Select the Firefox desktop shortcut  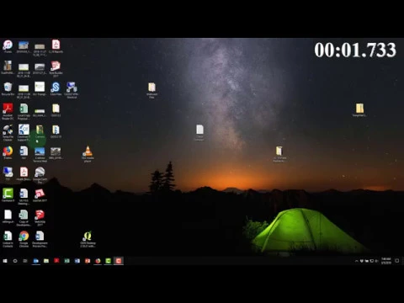[8, 153]
